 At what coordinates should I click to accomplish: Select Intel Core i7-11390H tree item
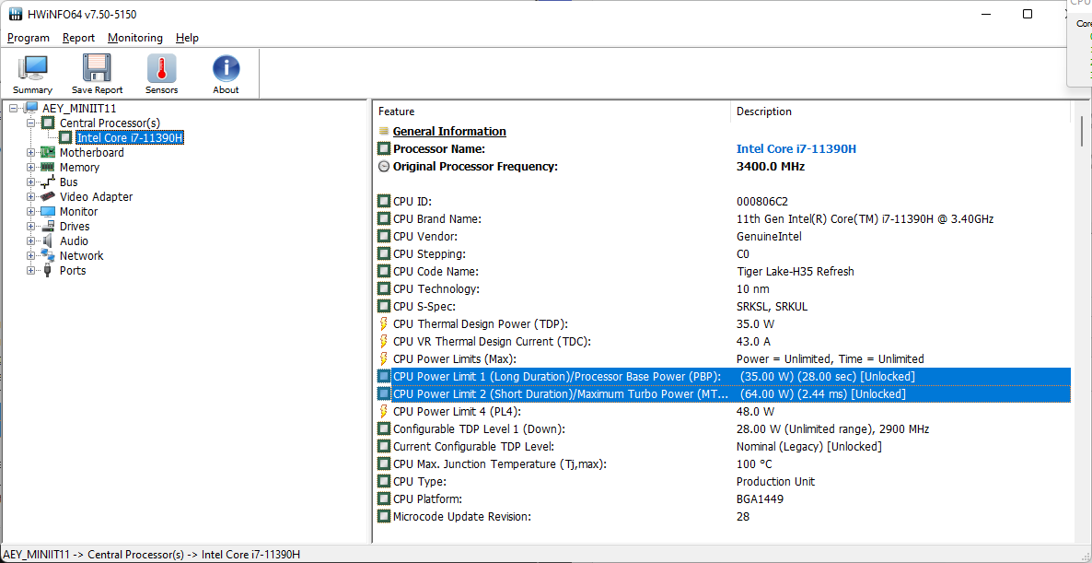click(130, 138)
